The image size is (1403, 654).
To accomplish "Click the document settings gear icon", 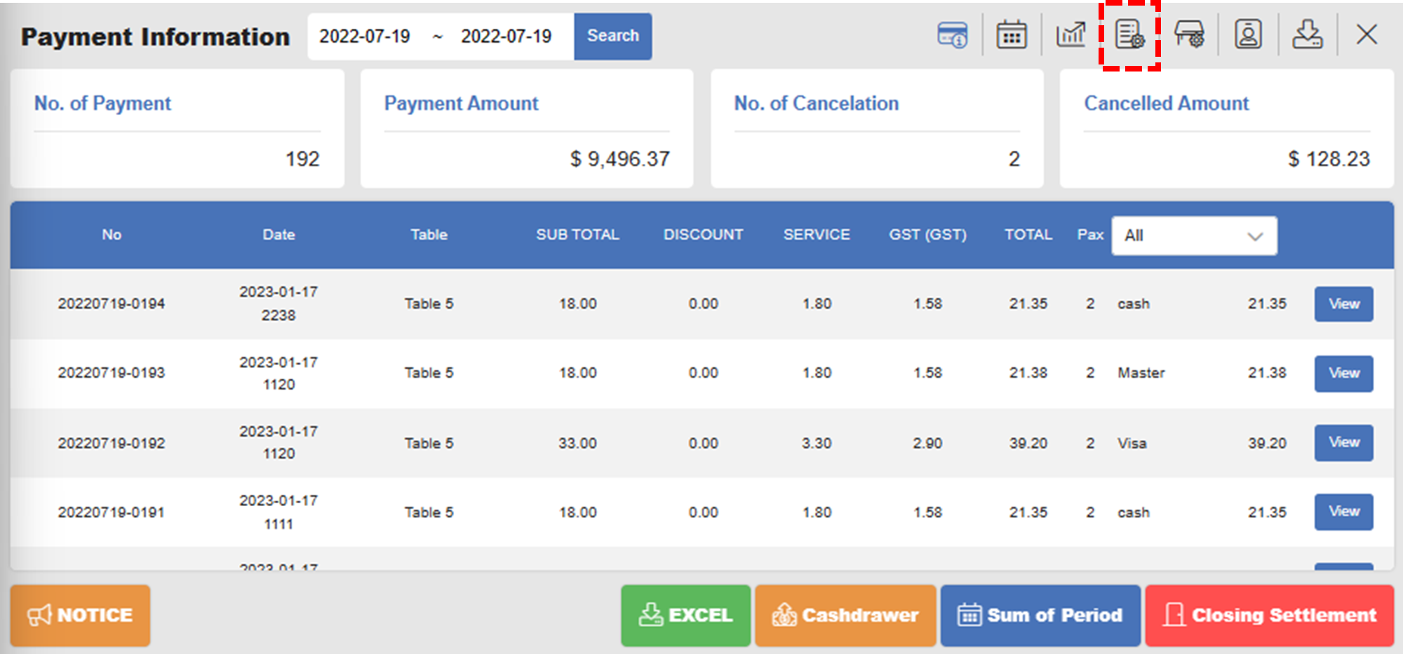I will tap(1129, 35).
